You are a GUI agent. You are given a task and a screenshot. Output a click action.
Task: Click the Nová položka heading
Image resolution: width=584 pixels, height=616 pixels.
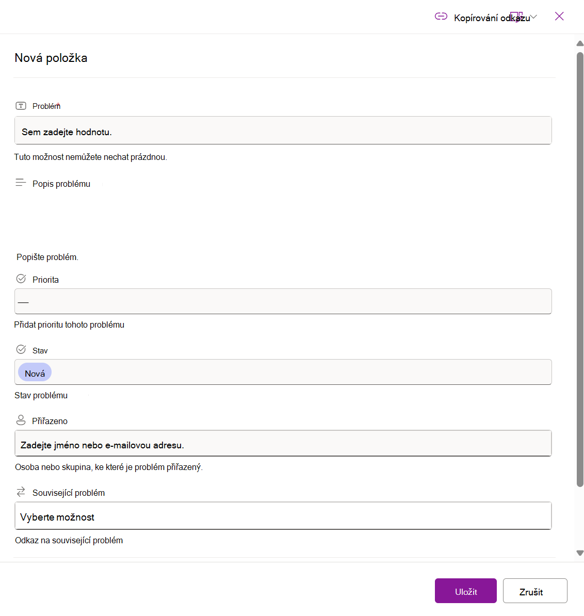pos(51,58)
